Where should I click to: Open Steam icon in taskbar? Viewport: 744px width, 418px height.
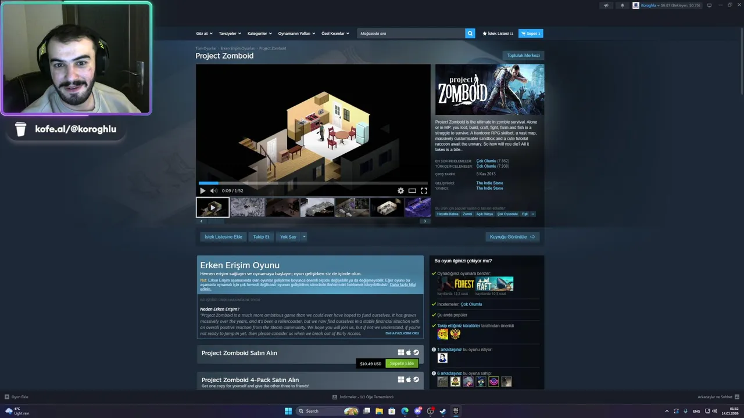coord(443,411)
